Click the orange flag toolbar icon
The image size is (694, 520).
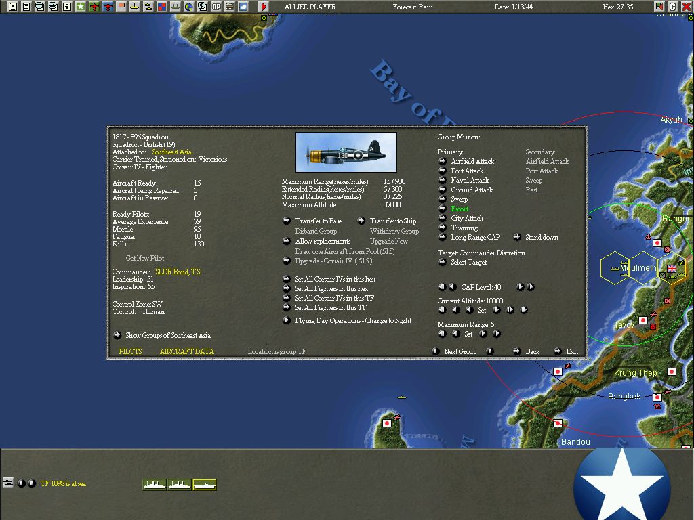[121, 6]
